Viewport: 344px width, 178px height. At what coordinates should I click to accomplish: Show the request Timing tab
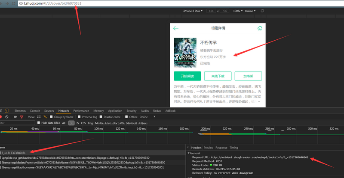point(233,148)
